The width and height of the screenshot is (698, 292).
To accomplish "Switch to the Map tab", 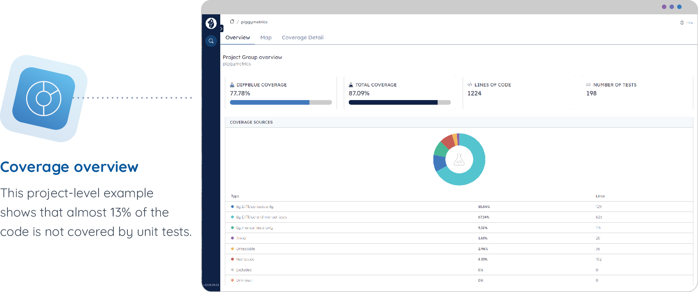I will [266, 38].
